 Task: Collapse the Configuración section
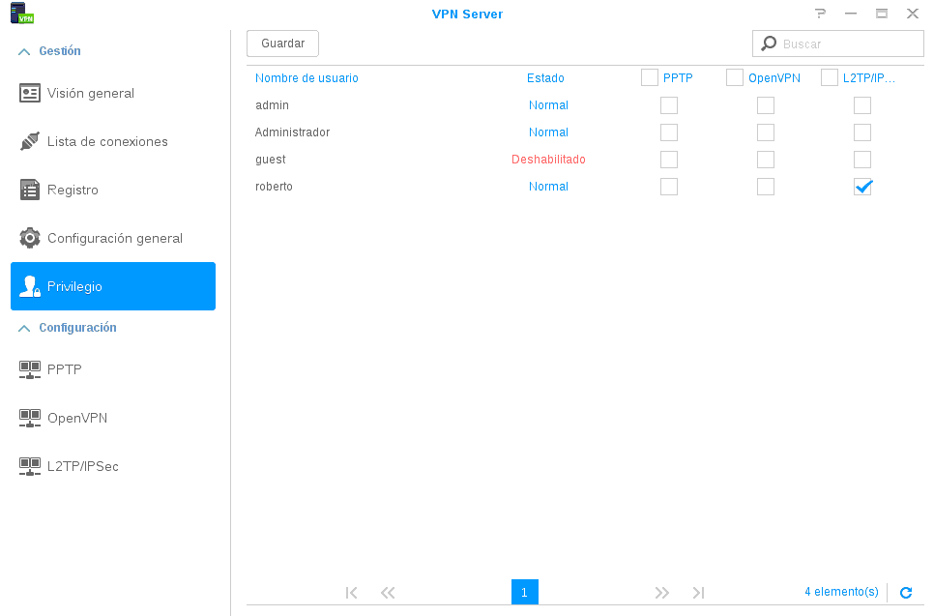25,329
